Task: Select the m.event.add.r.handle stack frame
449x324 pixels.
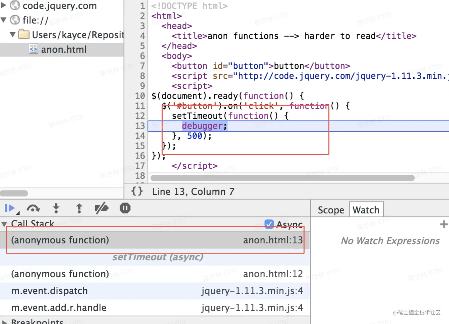Action: [x=155, y=308]
